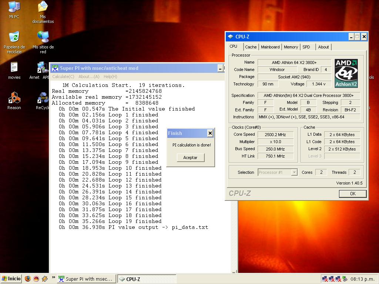Minimize the CPU-Z window

tap(352, 37)
